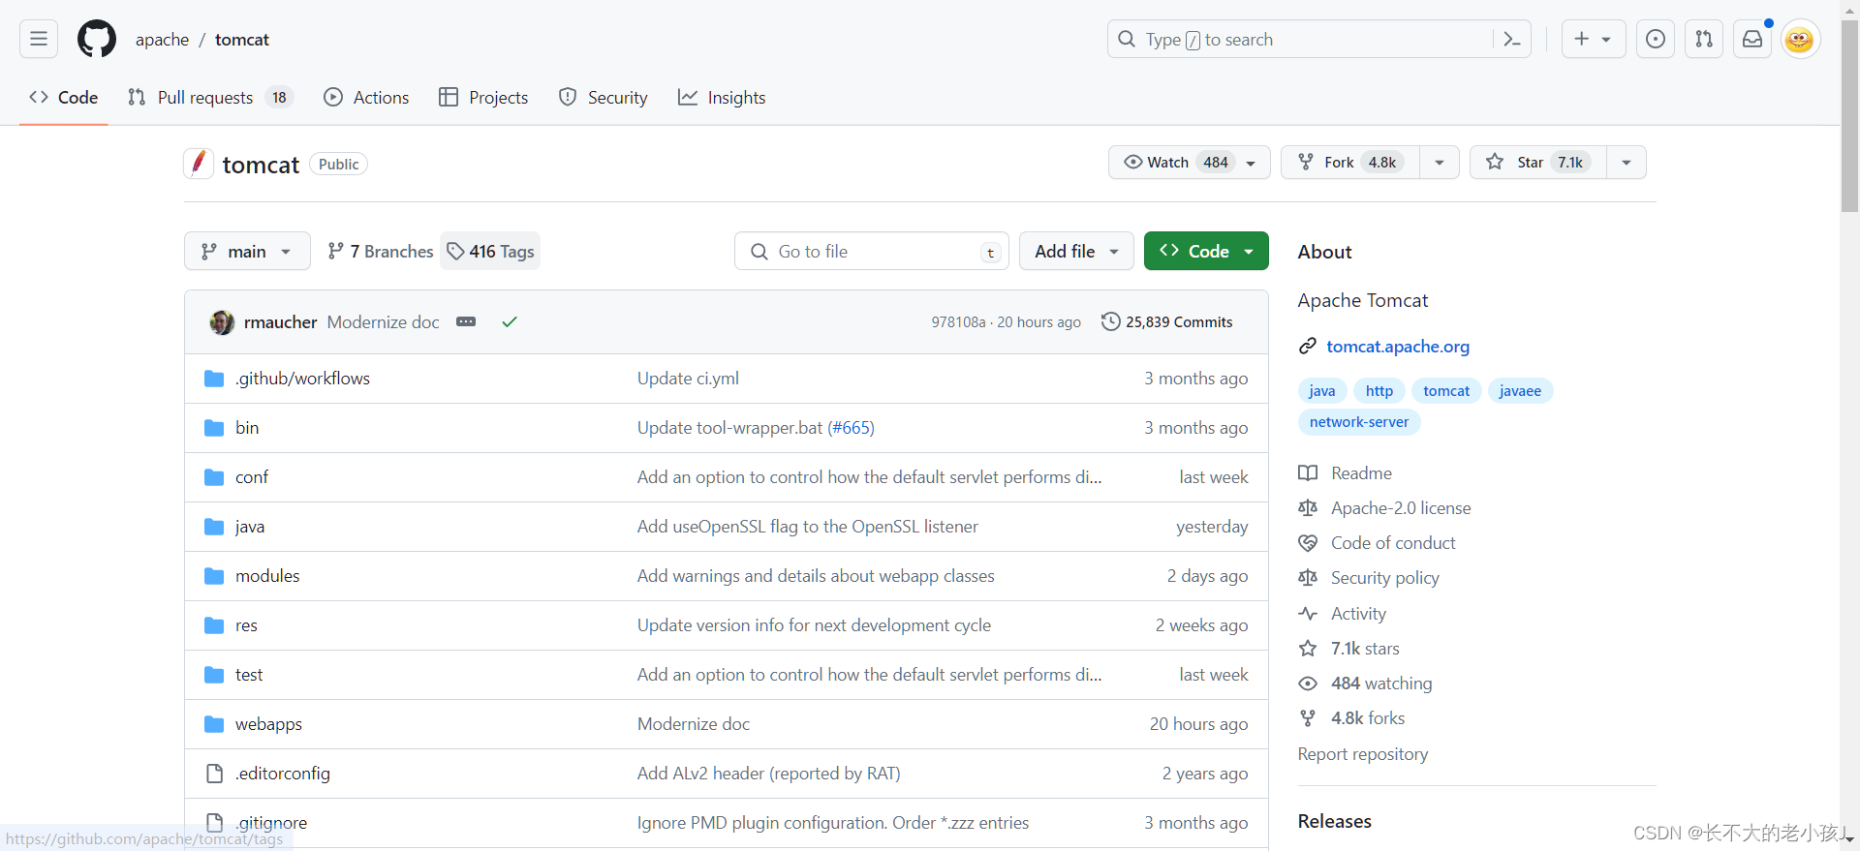Filter by the network-server topic tag
Image resolution: width=1860 pixels, height=851 pixels.
[1359, 422]
